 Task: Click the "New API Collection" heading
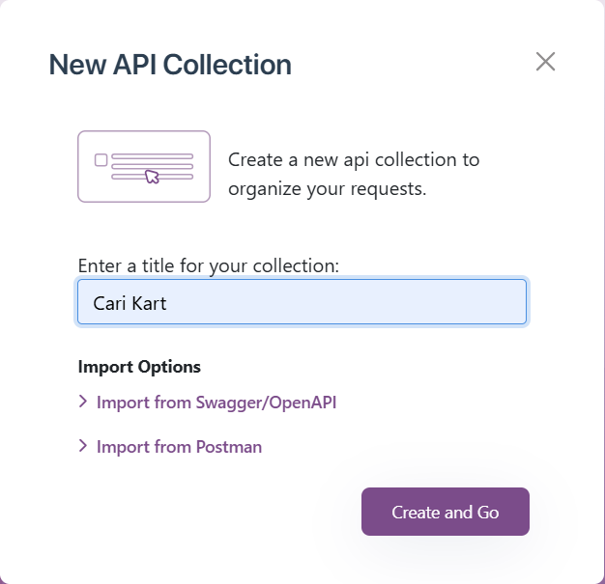(170, 65)
